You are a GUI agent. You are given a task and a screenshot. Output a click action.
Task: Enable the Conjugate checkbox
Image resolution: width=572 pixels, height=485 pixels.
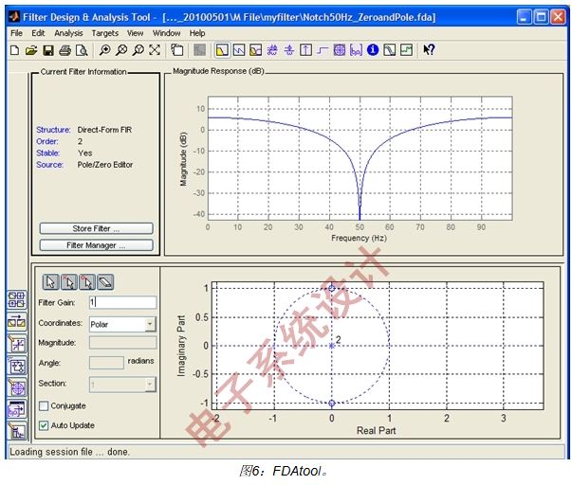point(44,406)
